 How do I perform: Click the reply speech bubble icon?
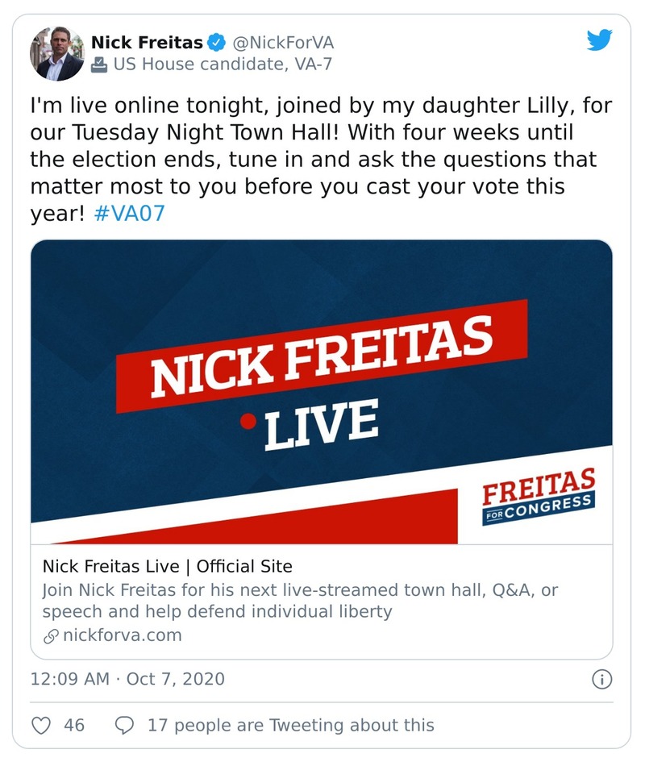125,725
